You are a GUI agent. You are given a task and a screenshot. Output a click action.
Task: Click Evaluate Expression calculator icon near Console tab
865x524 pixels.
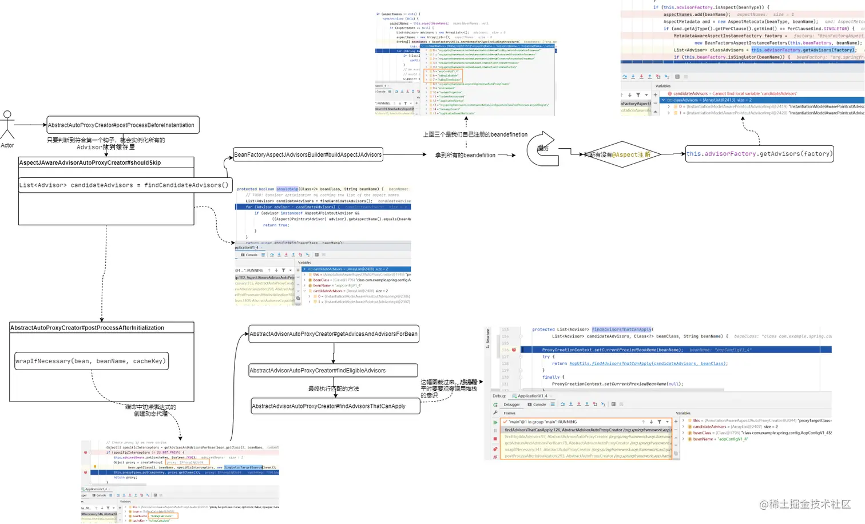613,404
